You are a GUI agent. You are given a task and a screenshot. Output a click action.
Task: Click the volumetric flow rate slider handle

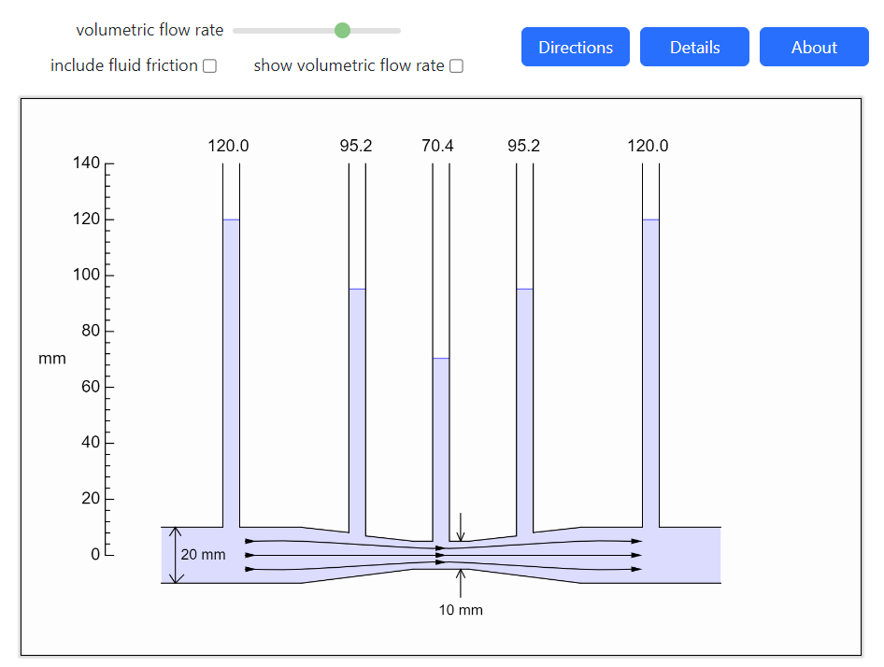coord(342,31)
